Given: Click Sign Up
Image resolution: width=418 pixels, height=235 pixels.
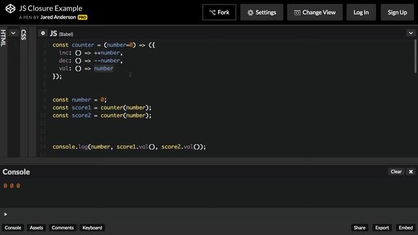Looking at the screenshot, I should point(397,12).
